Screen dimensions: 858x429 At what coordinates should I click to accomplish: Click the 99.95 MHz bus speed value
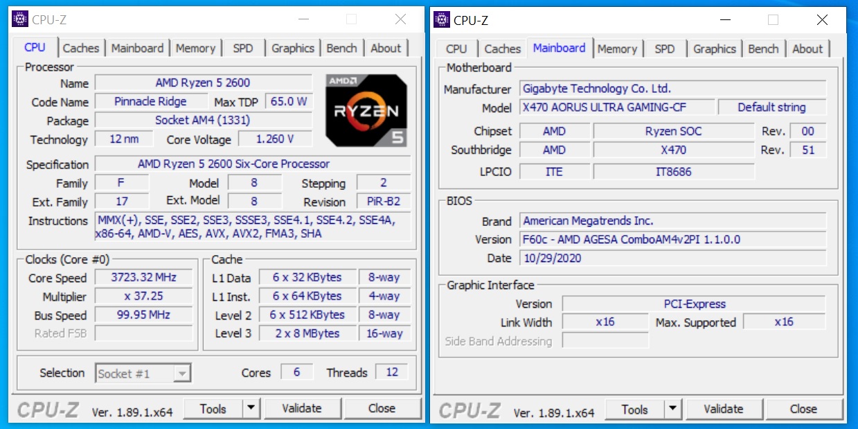143,315
